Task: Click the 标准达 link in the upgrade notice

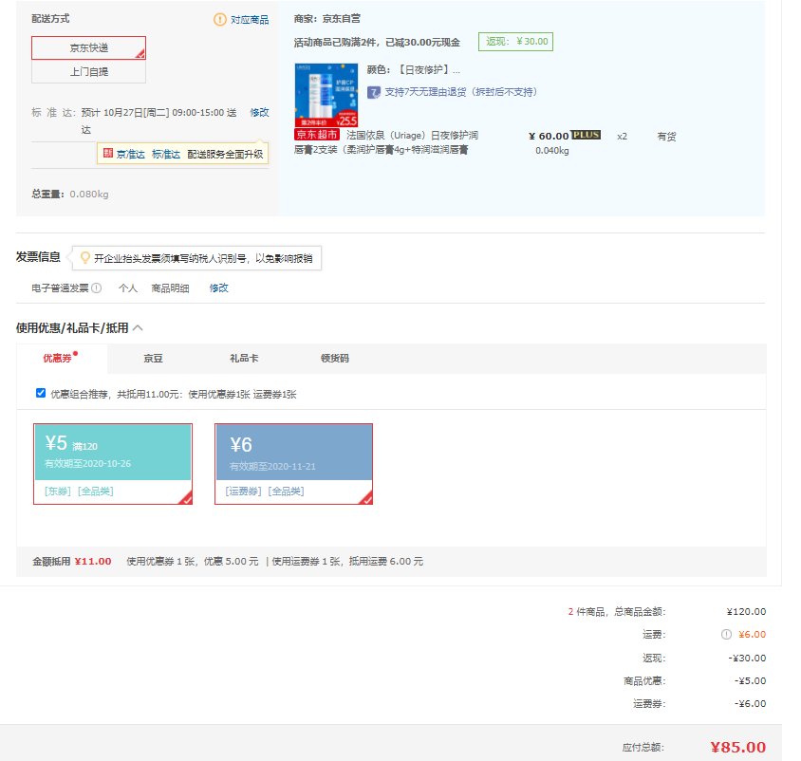Action: pyautogui.click(x=165, y=155)
